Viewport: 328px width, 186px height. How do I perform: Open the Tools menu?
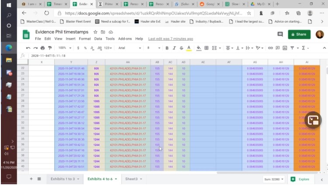click(110, 38)
